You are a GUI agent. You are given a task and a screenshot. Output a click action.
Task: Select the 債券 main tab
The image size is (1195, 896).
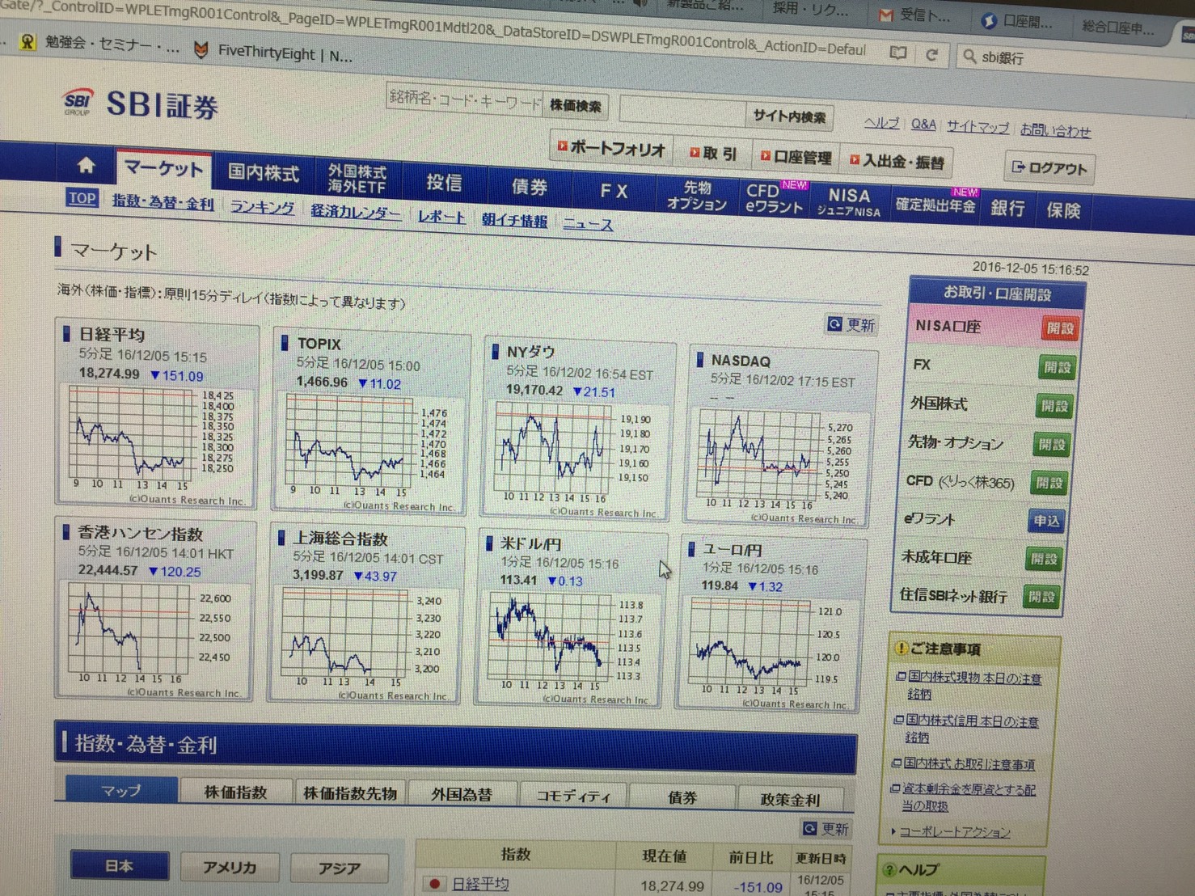[530, 187]
